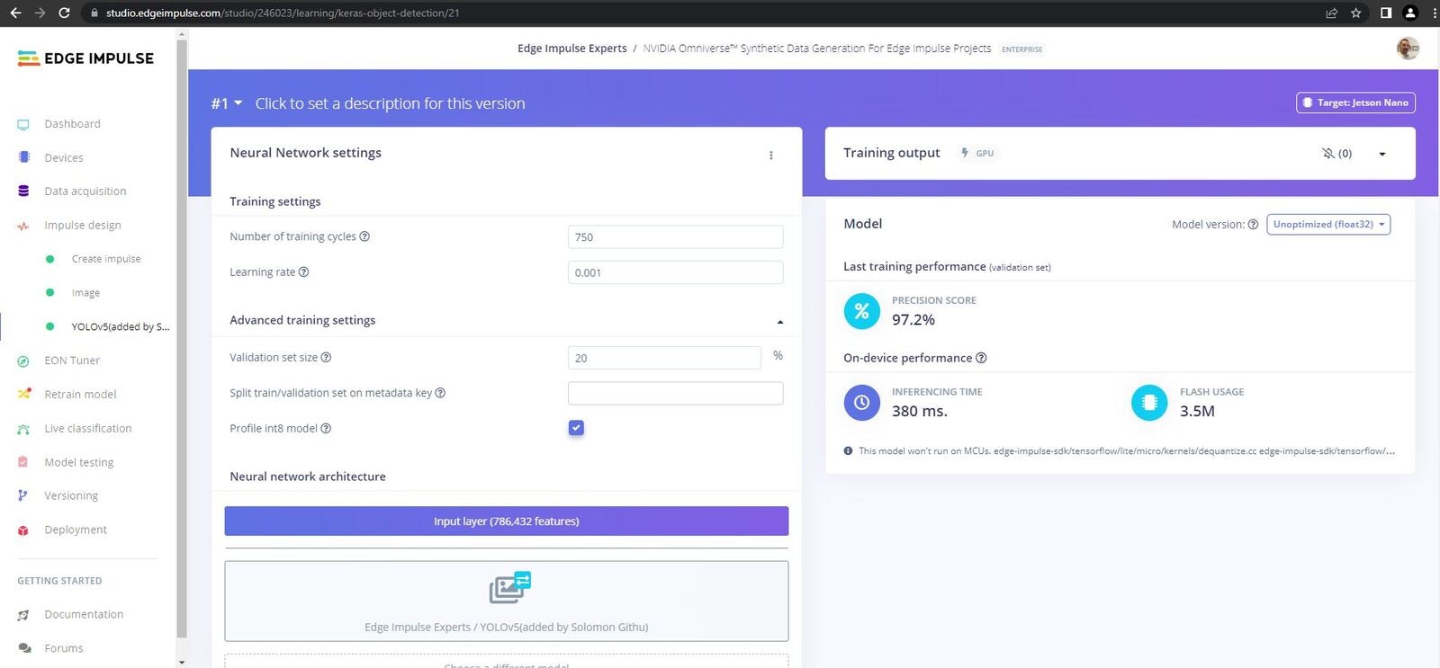Click the Edge Impulse logo
This screenshot has width=1440, height=668.
coord(85,58)
